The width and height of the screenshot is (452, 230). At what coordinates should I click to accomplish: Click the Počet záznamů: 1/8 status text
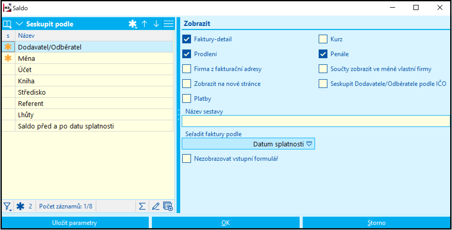point(66,206)
